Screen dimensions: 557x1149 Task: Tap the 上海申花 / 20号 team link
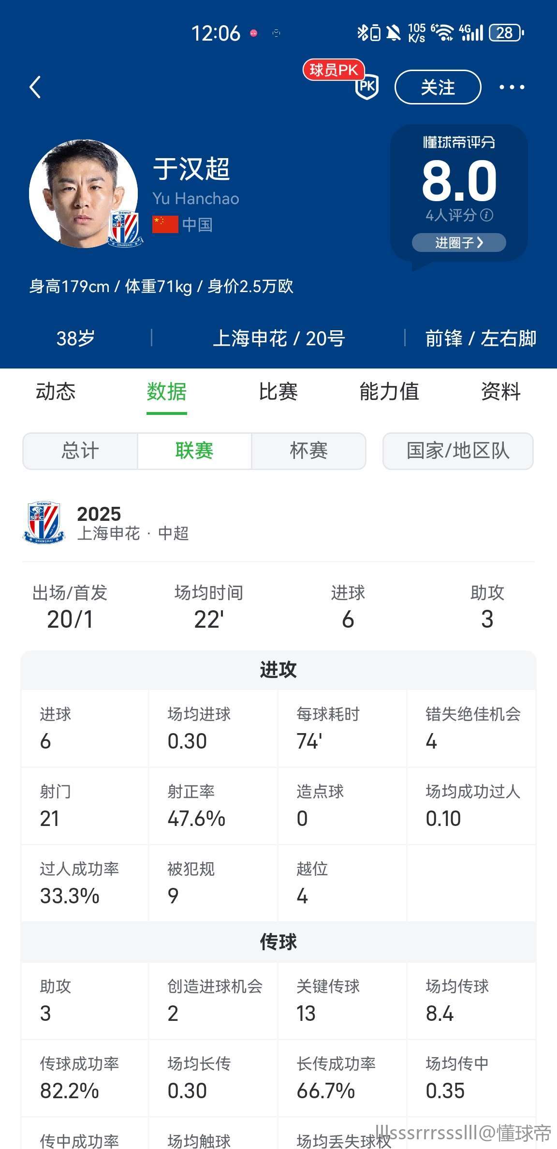[x=278, y=339]
